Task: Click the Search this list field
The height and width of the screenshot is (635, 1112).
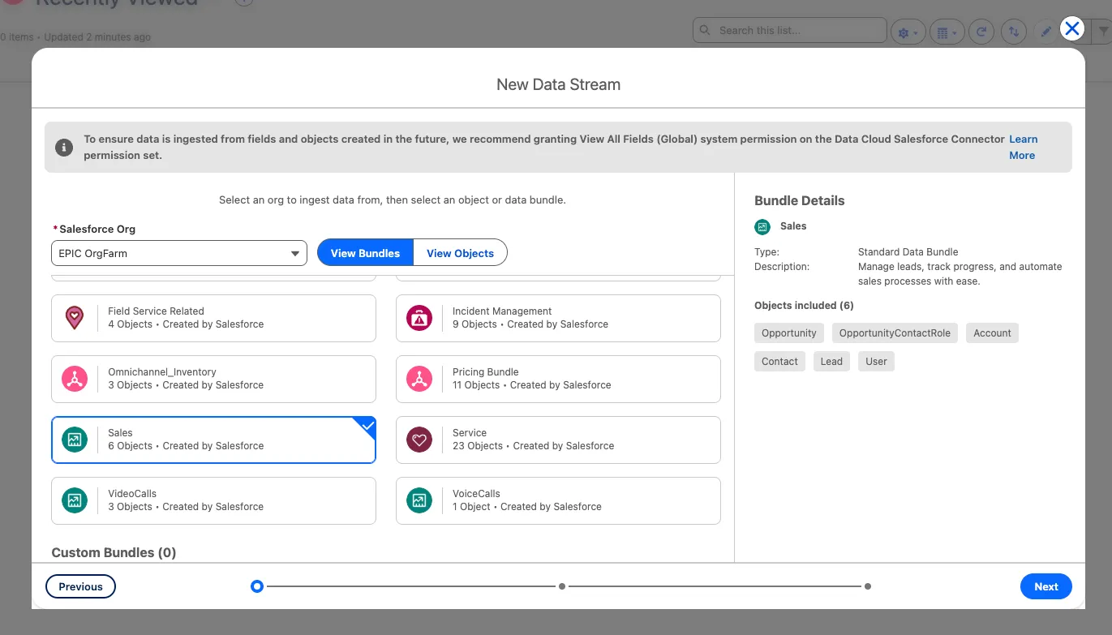Action: tap(789, 31)
